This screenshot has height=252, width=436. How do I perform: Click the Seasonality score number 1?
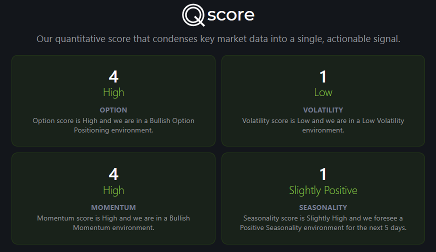[323, 174]
